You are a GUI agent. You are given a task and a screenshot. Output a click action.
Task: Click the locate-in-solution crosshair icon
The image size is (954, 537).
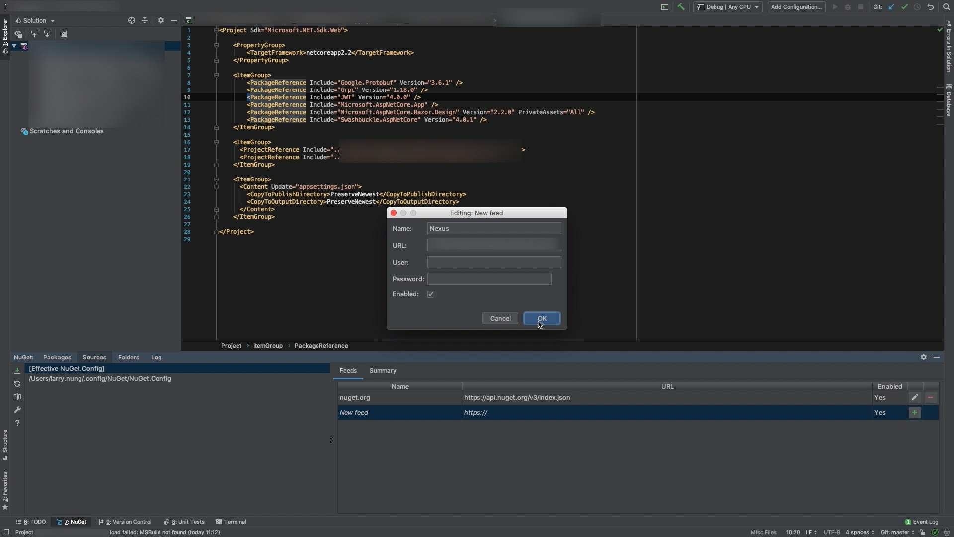point(131,20)
